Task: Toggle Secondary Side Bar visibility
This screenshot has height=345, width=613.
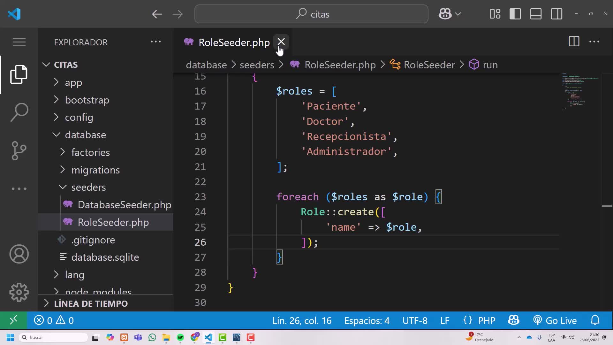Action: tap(556, 14)
